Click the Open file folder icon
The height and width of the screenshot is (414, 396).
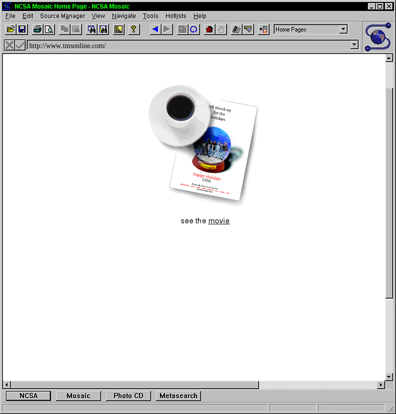coord(10,30)
